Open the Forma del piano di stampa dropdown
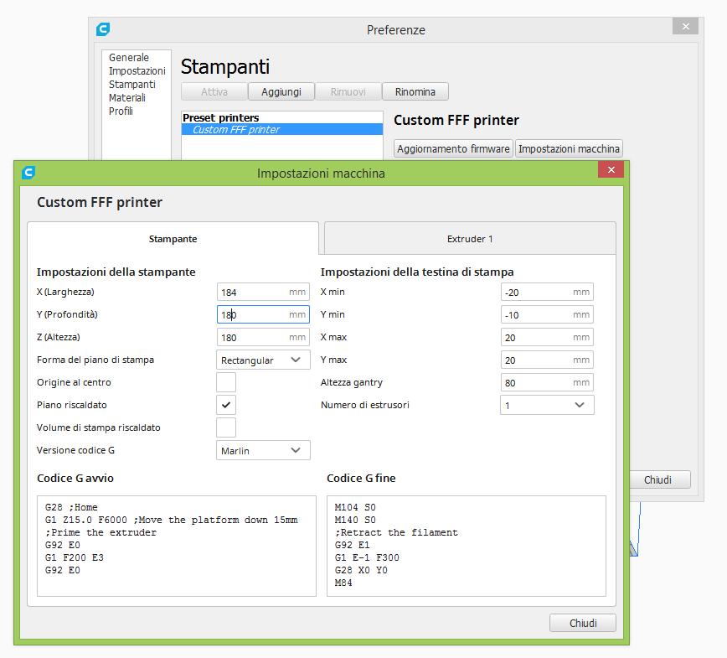 (x=263, y=360)
